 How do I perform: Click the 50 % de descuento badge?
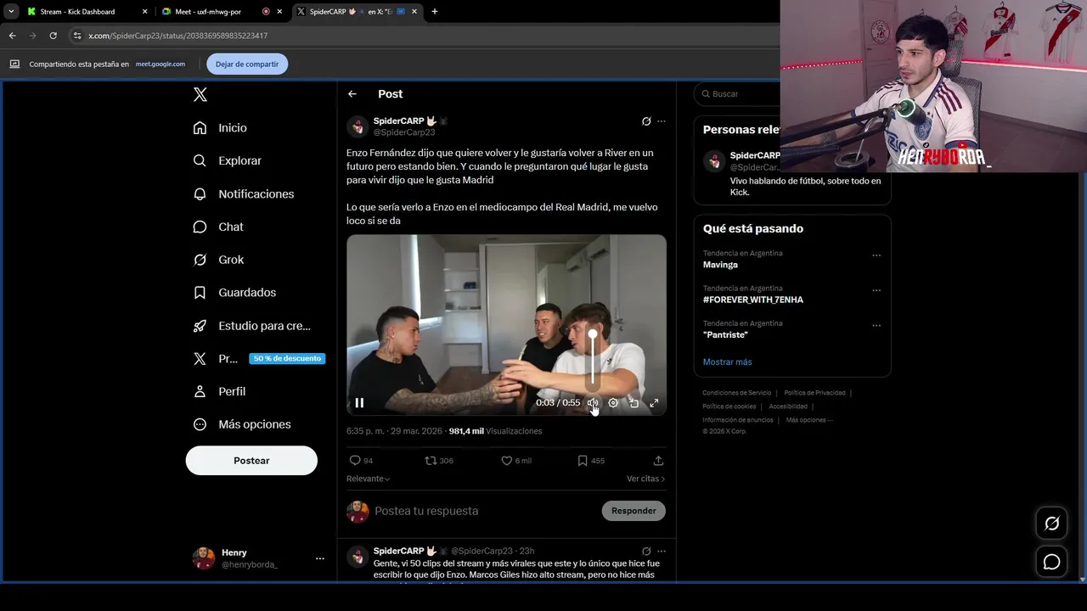tap(287, 358)
